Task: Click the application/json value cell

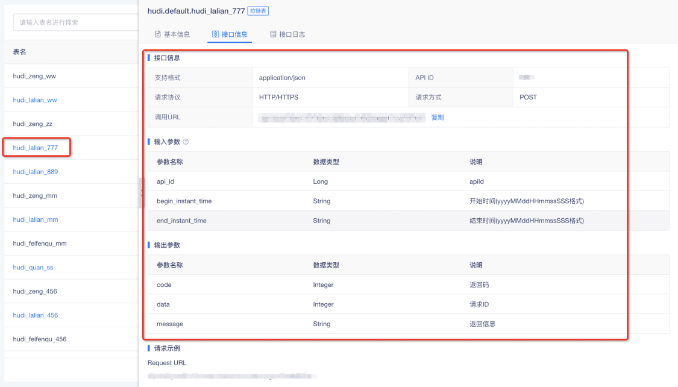Action: (x=283, y=78)
